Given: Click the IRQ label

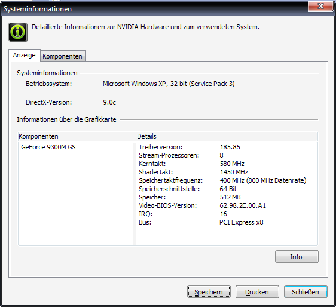Looking at the screenshot, I should coord(146,214).
